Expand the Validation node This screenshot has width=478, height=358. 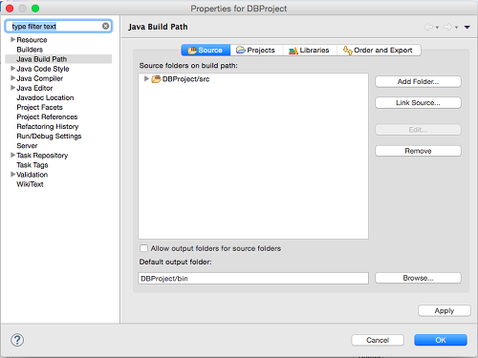pos(12,174)
